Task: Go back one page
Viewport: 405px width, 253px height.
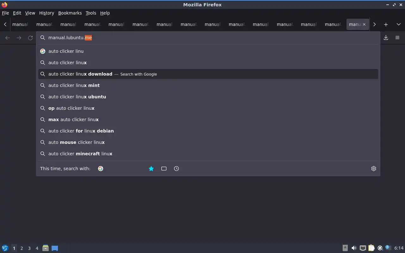Action: (x=8, y=38)
